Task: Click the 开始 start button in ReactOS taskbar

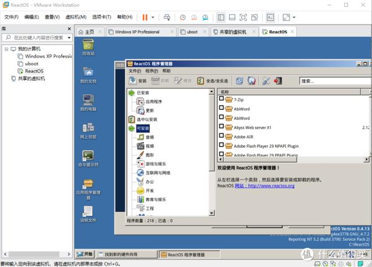Action: pos(85,254)
